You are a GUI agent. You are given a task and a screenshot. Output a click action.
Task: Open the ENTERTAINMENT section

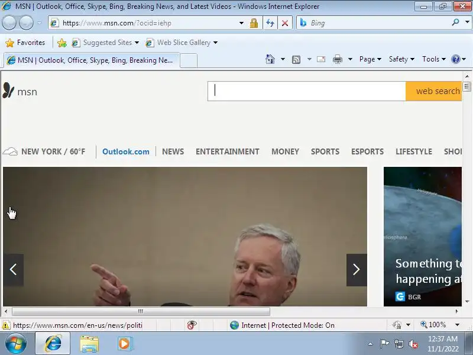228,151
